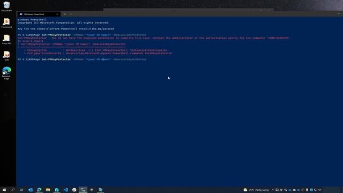Open the round white taskbar app icon
The height and width of the screenshot is (193, 343).
pos(74,190)
